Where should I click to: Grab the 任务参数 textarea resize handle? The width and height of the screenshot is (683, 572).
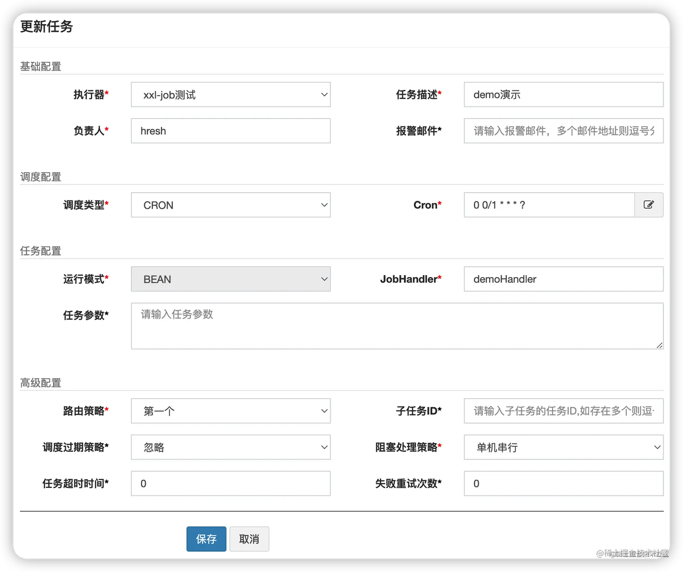660,345
